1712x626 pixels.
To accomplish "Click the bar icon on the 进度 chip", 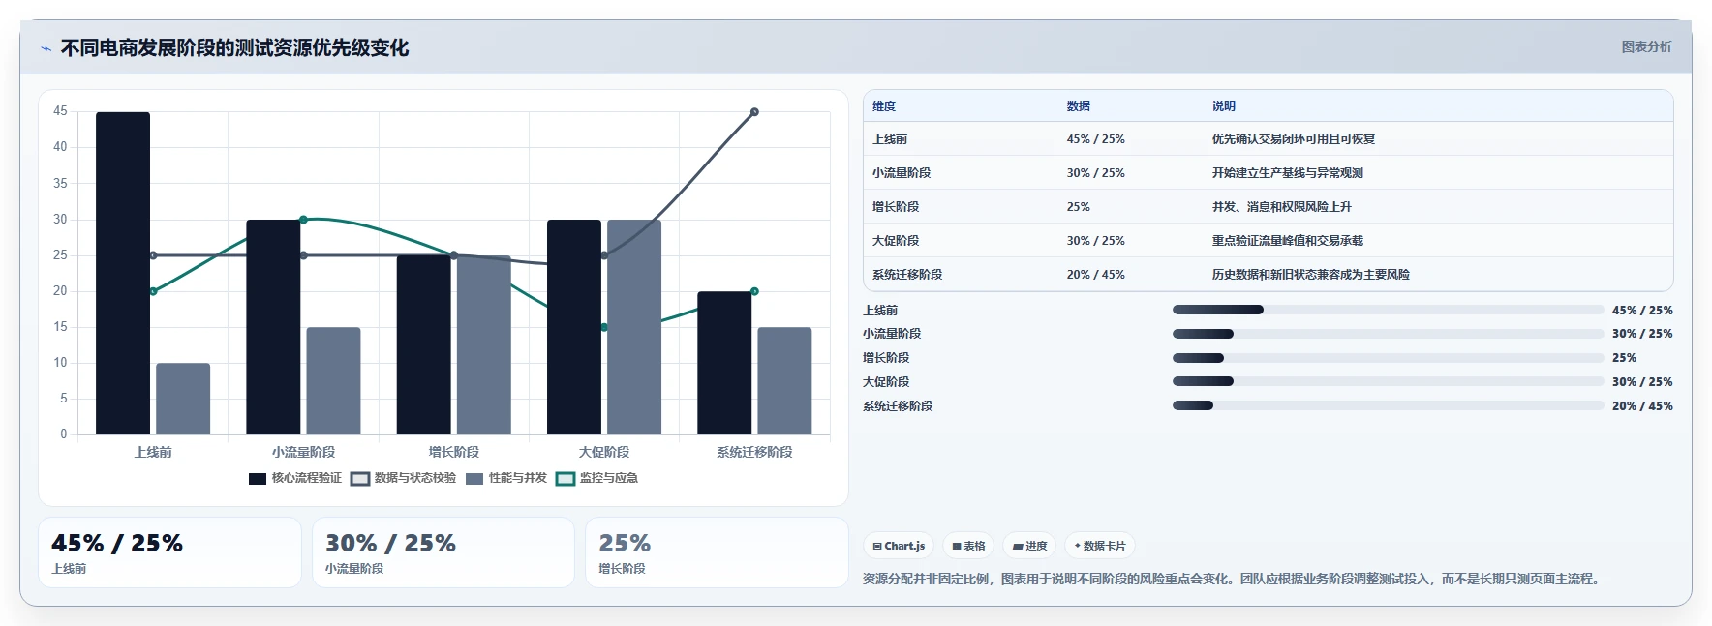I will tap(1018, 547).
